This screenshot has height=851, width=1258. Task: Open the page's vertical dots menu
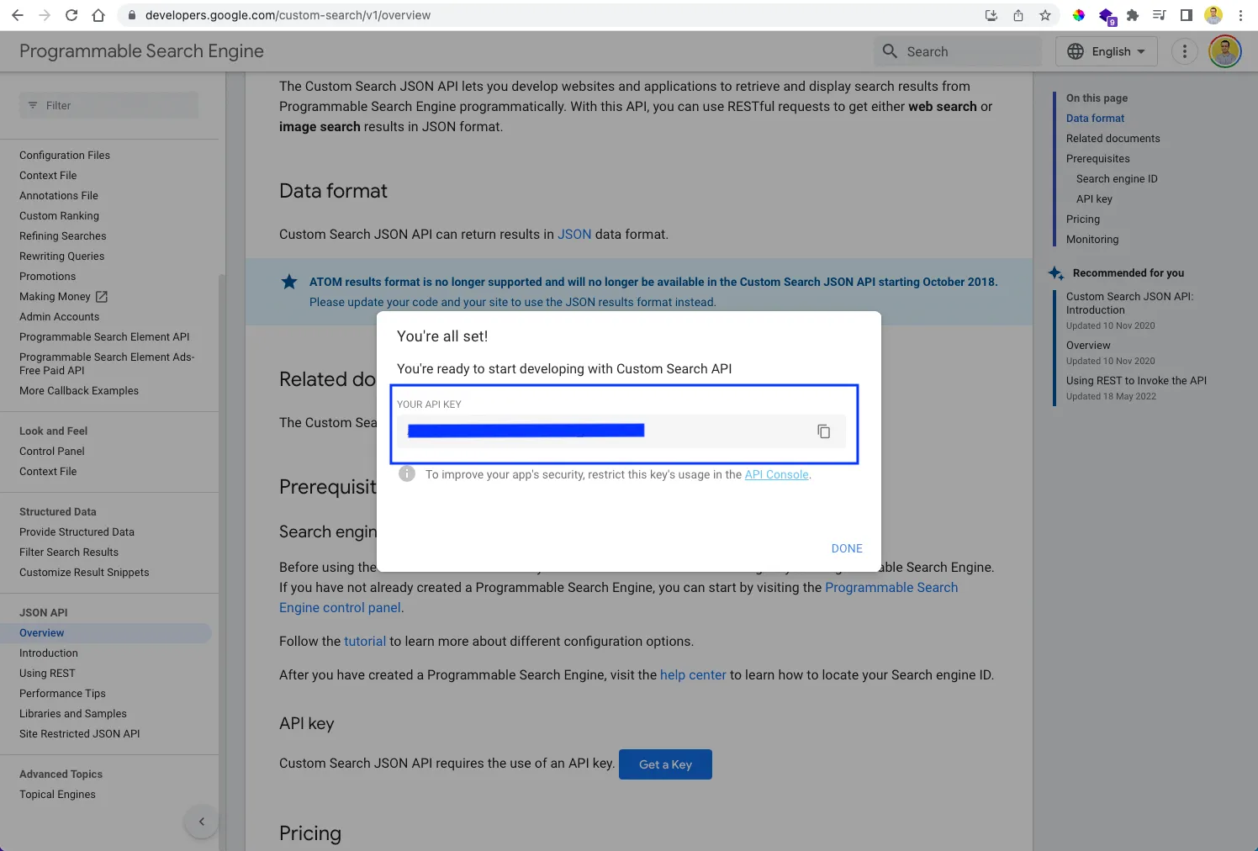[1184, 51]
